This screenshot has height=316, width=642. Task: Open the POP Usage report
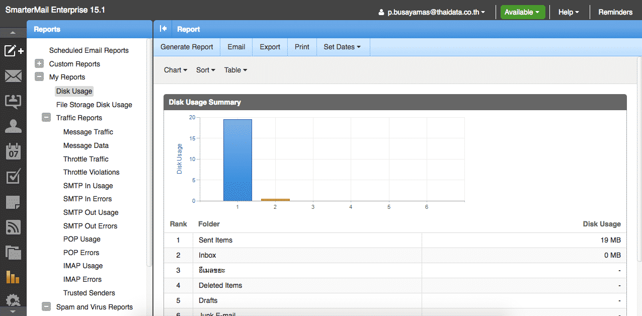pos(82,239)
